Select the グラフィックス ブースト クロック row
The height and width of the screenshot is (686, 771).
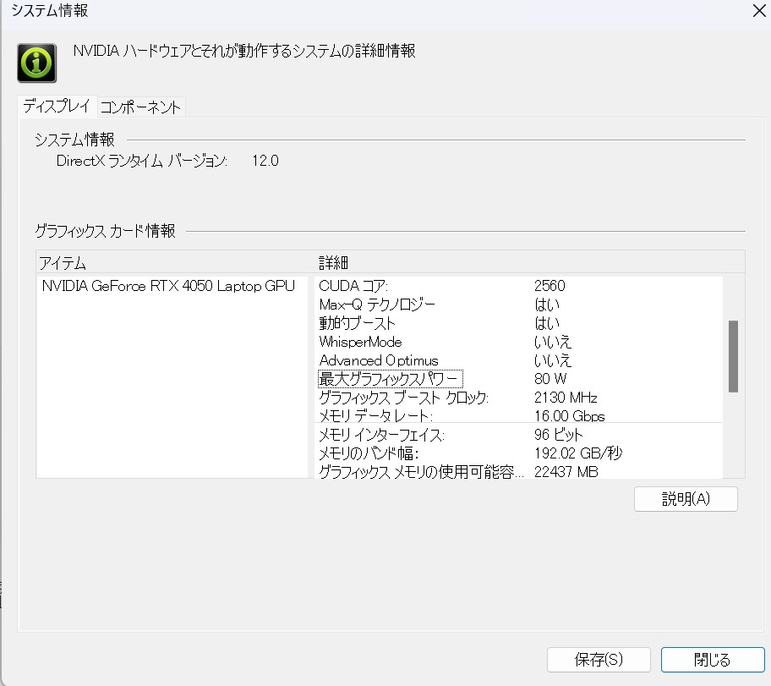click(x=518, y=398)
